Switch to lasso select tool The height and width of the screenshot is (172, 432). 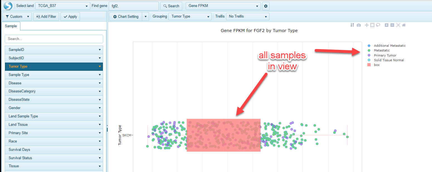click(378, 25)
